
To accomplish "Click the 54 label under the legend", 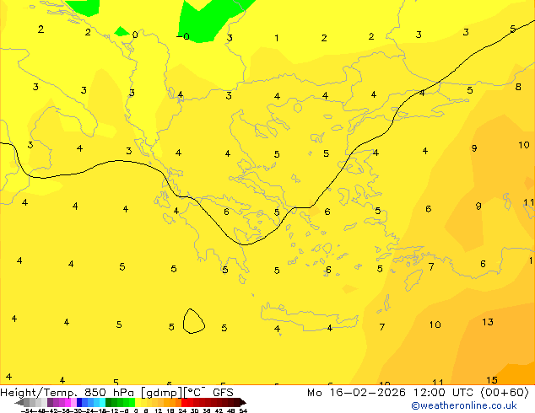I will click(243, 410).
